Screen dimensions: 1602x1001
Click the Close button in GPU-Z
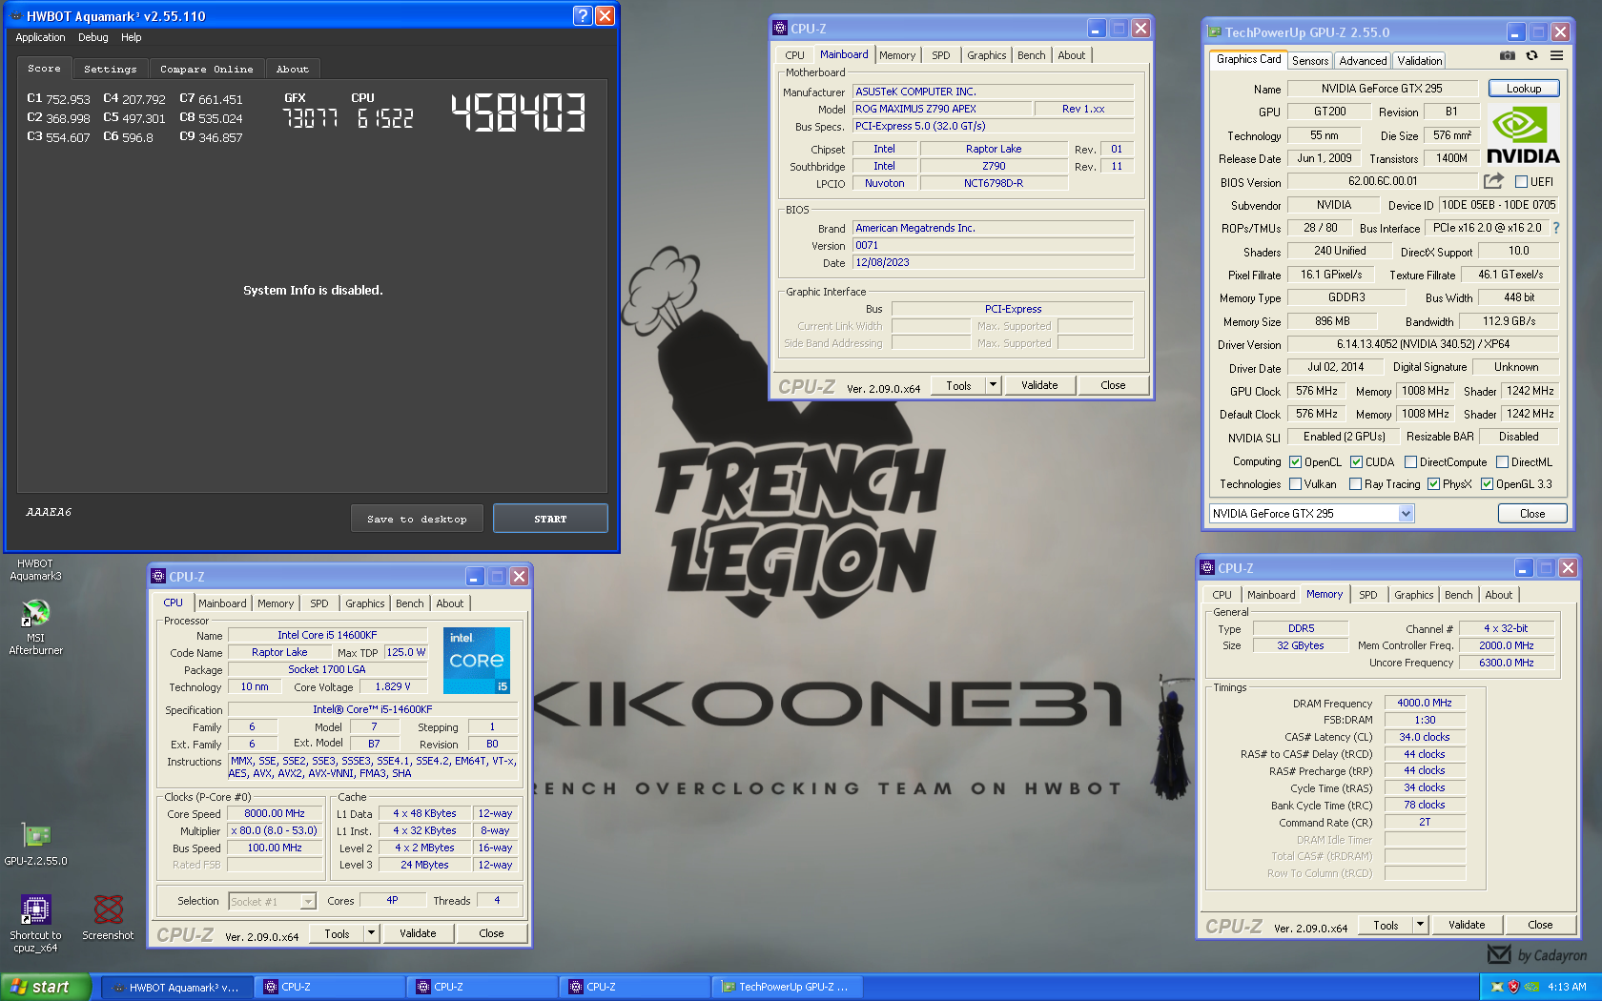tap(1532, 514)
